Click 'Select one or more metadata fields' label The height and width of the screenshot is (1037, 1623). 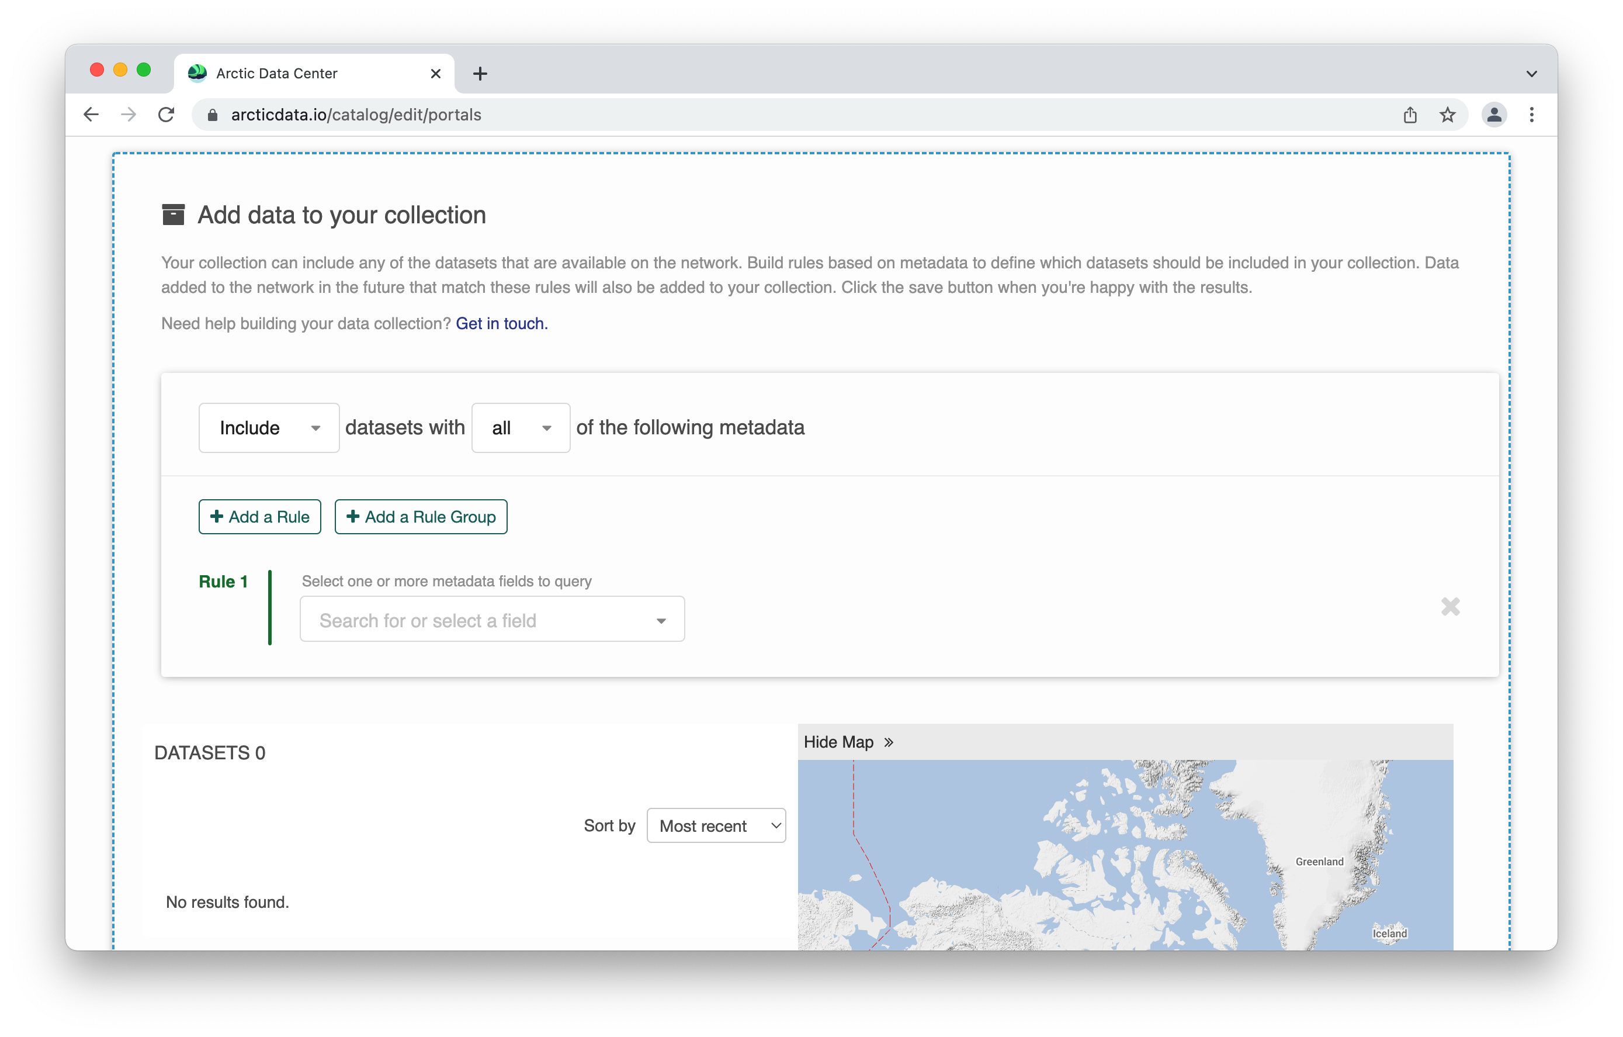click(446, 580)
